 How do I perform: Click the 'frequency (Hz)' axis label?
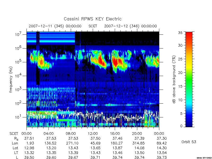(x=11, y=79)
